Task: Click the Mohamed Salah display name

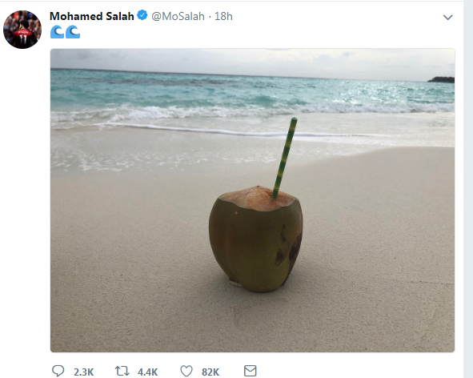Action: pos(92,16)
